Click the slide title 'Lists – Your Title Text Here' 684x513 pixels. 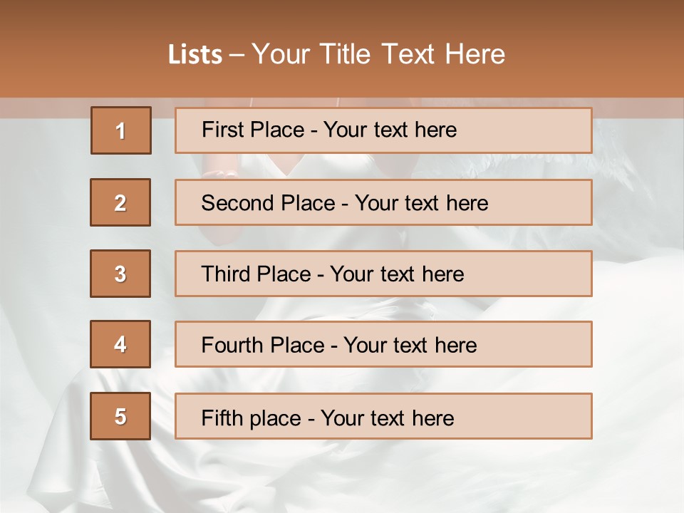tap(337, 54)
